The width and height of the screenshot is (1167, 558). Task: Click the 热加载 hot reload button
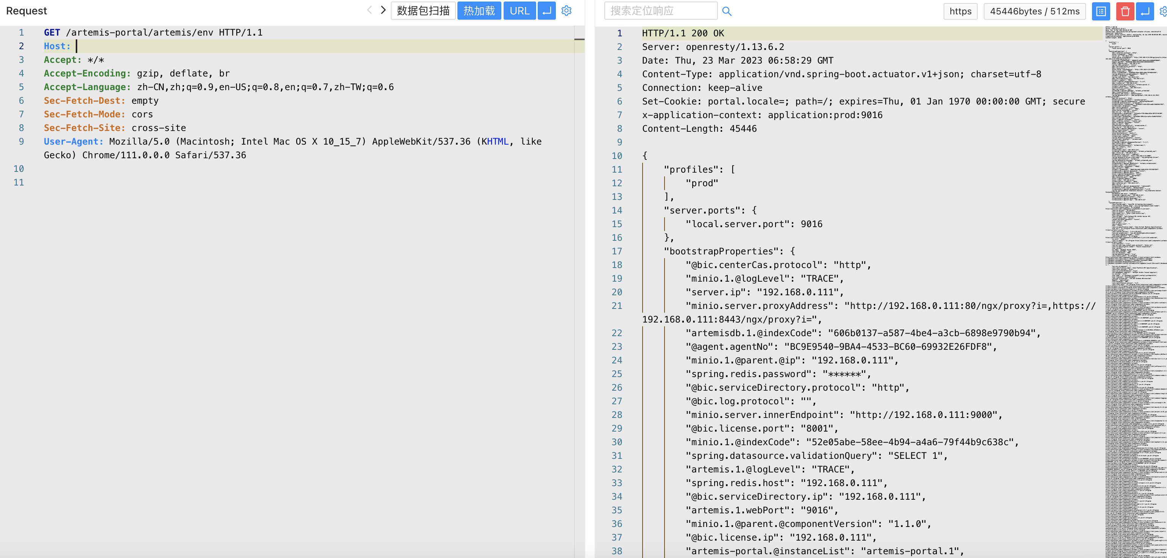pos(479,11)
